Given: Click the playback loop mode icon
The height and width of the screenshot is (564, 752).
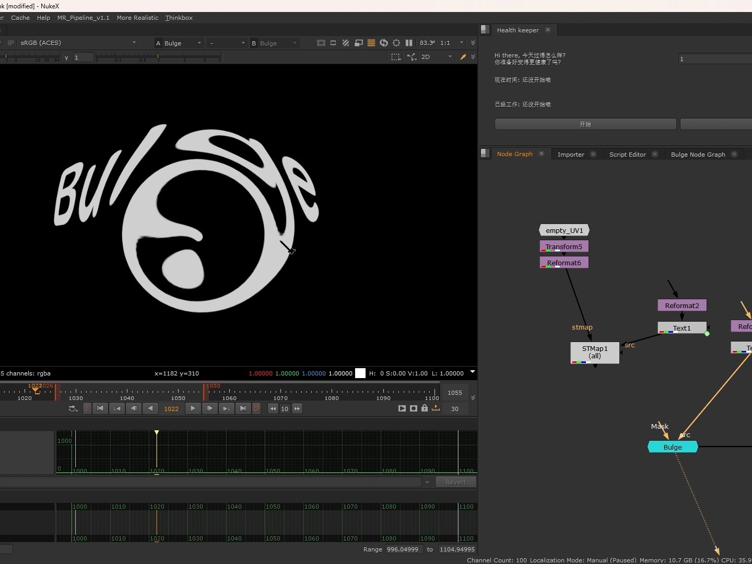Looking at the screenshot, I should pos(73,408).
